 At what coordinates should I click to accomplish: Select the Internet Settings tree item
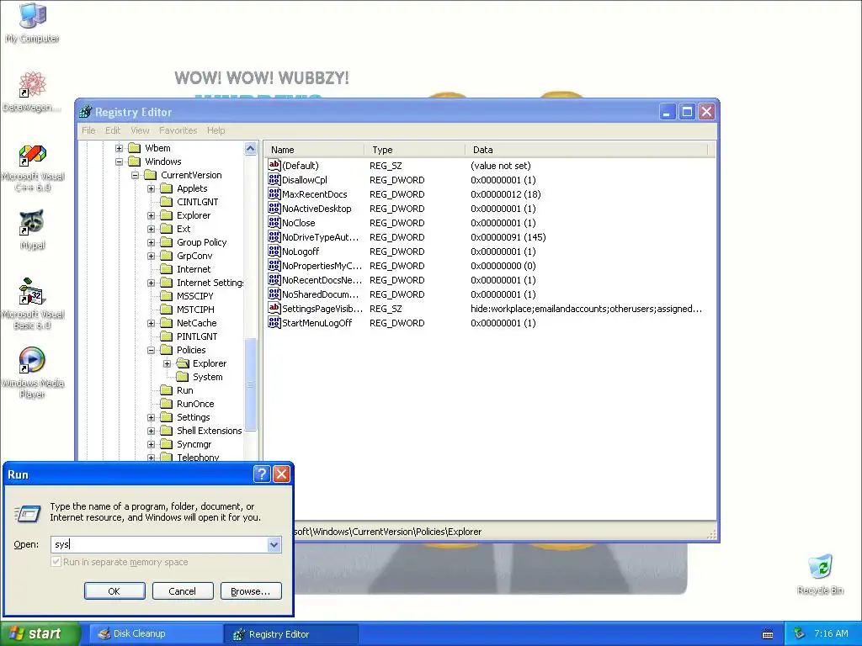click(210, 283)
